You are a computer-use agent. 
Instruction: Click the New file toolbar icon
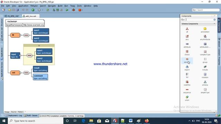(3, 10)
